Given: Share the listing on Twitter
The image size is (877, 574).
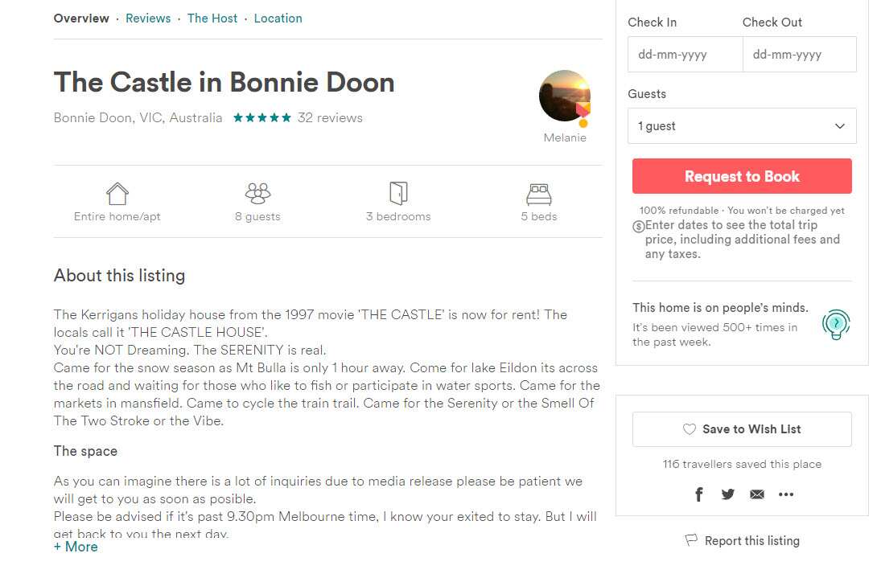Looking at the screenshot, I should (728, 494).
